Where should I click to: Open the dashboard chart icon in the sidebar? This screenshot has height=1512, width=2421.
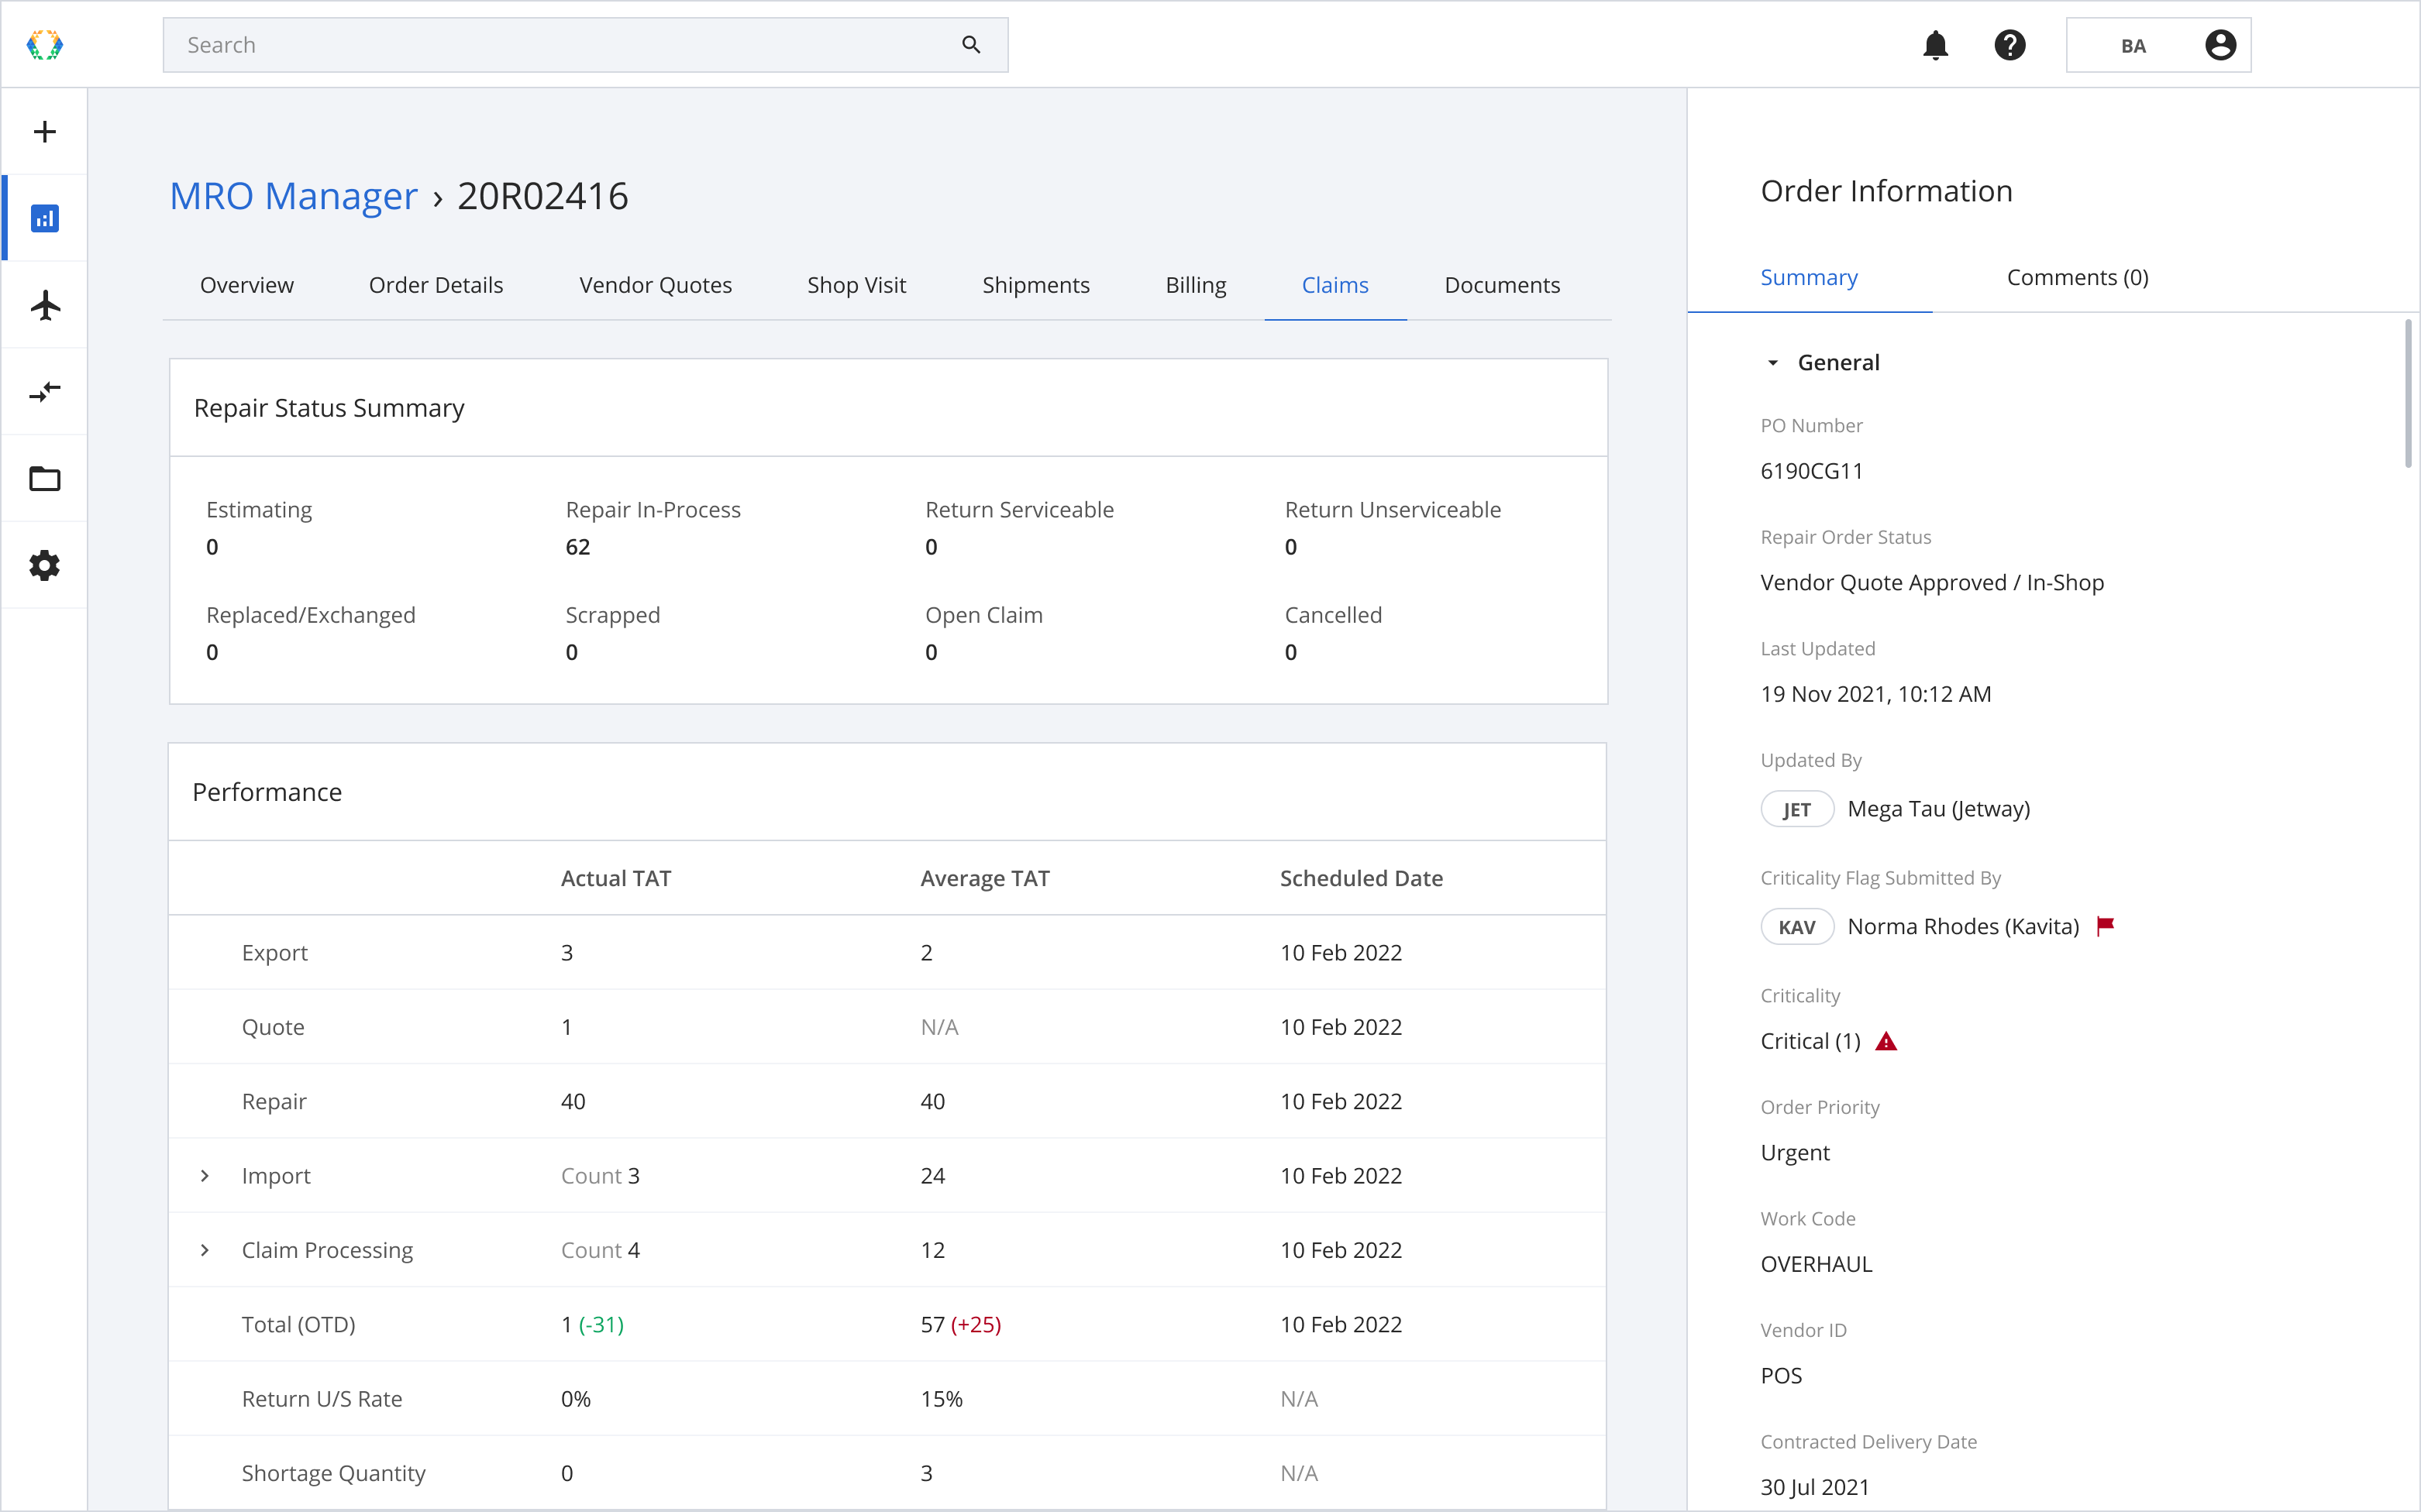click(45, 218)
